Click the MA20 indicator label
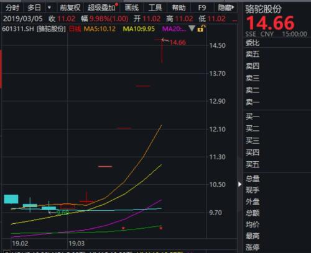The height and width of the screenshot is (253, 311). pos(174,29)
